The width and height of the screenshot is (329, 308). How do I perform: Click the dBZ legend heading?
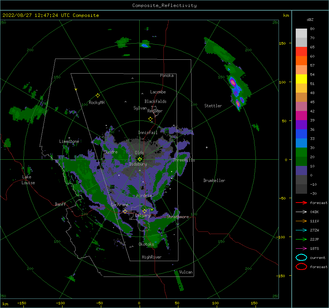click(x=310, y=19)
